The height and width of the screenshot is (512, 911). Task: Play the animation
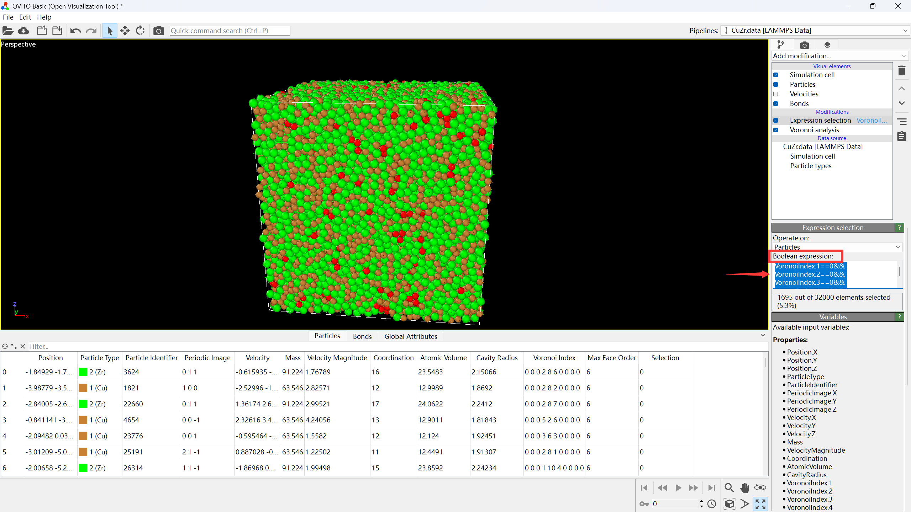pos(678,488)
